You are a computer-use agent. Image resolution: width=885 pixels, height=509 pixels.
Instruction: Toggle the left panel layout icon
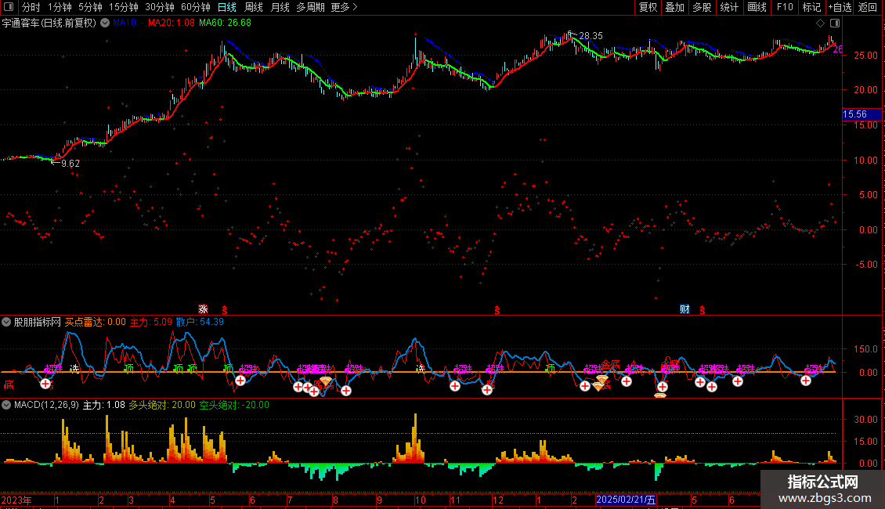9,7
